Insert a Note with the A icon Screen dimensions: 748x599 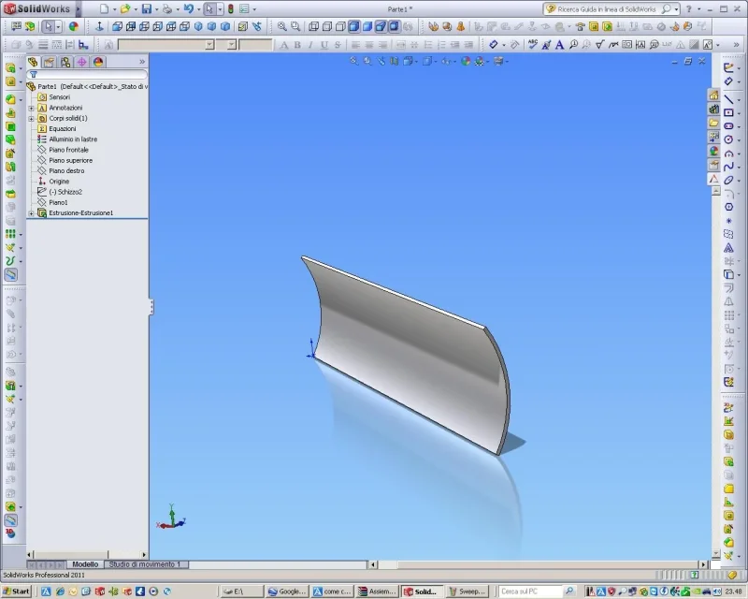pos(559,44)
